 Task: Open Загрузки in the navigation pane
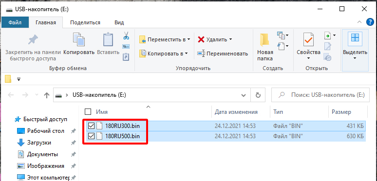tap(39, 143)
